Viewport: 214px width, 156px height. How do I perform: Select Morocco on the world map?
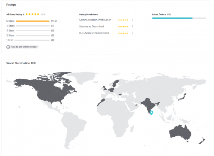pyautogui.click(x=102, y=101)
